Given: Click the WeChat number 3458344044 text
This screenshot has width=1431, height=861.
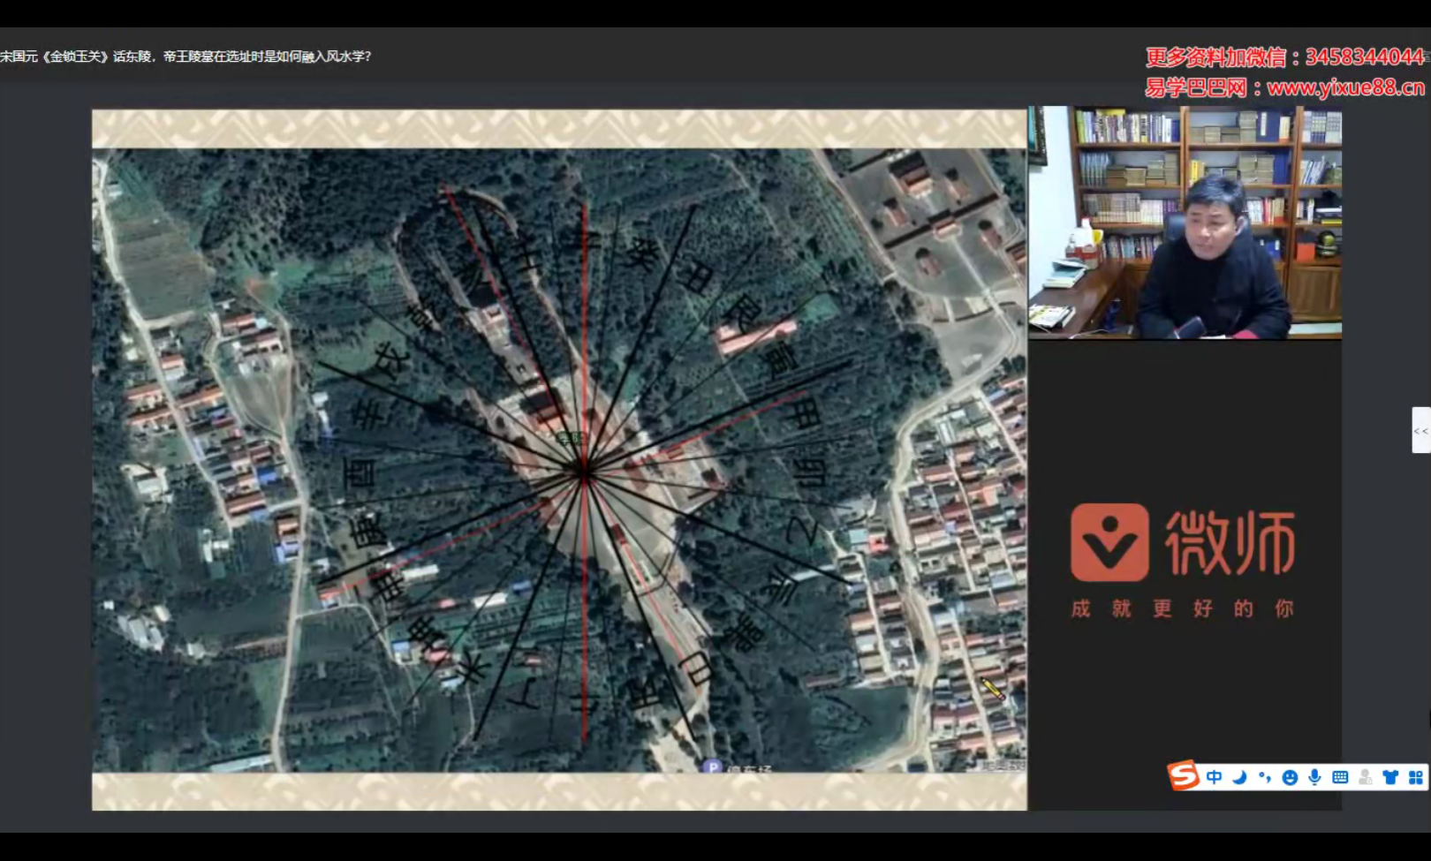Looking at the screenshot, I should click(x=1364, y=57).
